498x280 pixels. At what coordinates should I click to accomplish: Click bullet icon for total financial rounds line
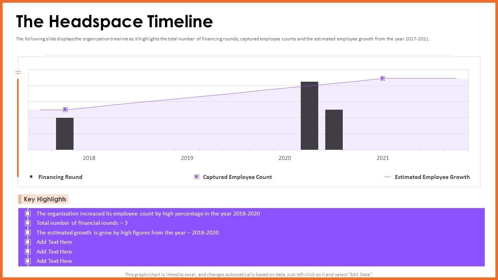[28, 223]
